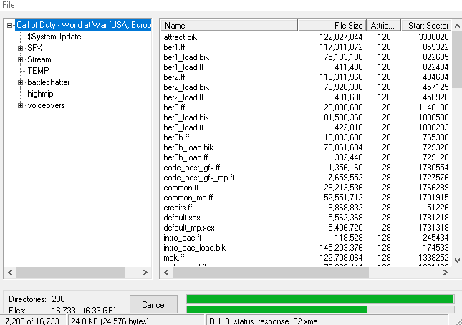Expand the battlechatter folder node
The height and width of the screenshot is (325, 462).
click(x=20, y=82)
